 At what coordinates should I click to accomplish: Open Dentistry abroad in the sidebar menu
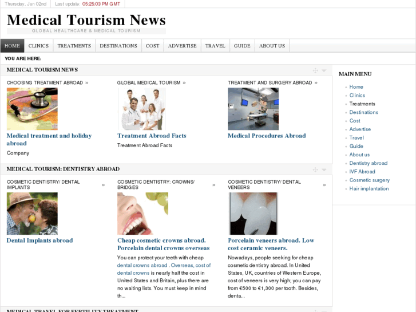pyautogui.click(x=369, y=163)
